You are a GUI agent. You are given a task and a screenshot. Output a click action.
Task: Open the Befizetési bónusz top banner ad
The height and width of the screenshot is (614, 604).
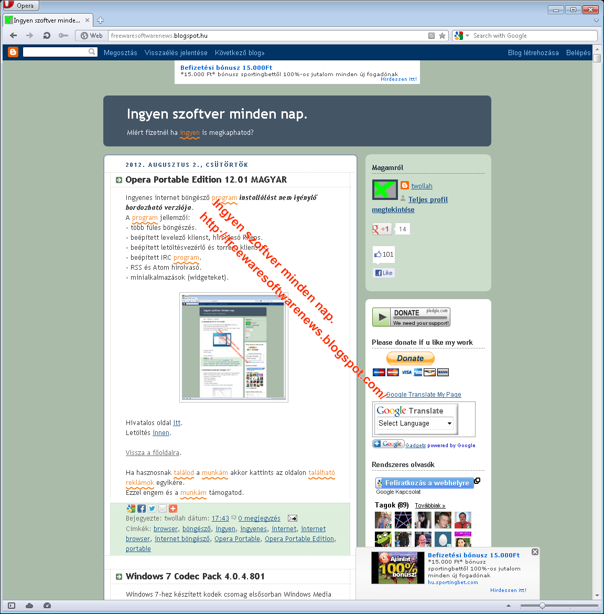point(226,68)
